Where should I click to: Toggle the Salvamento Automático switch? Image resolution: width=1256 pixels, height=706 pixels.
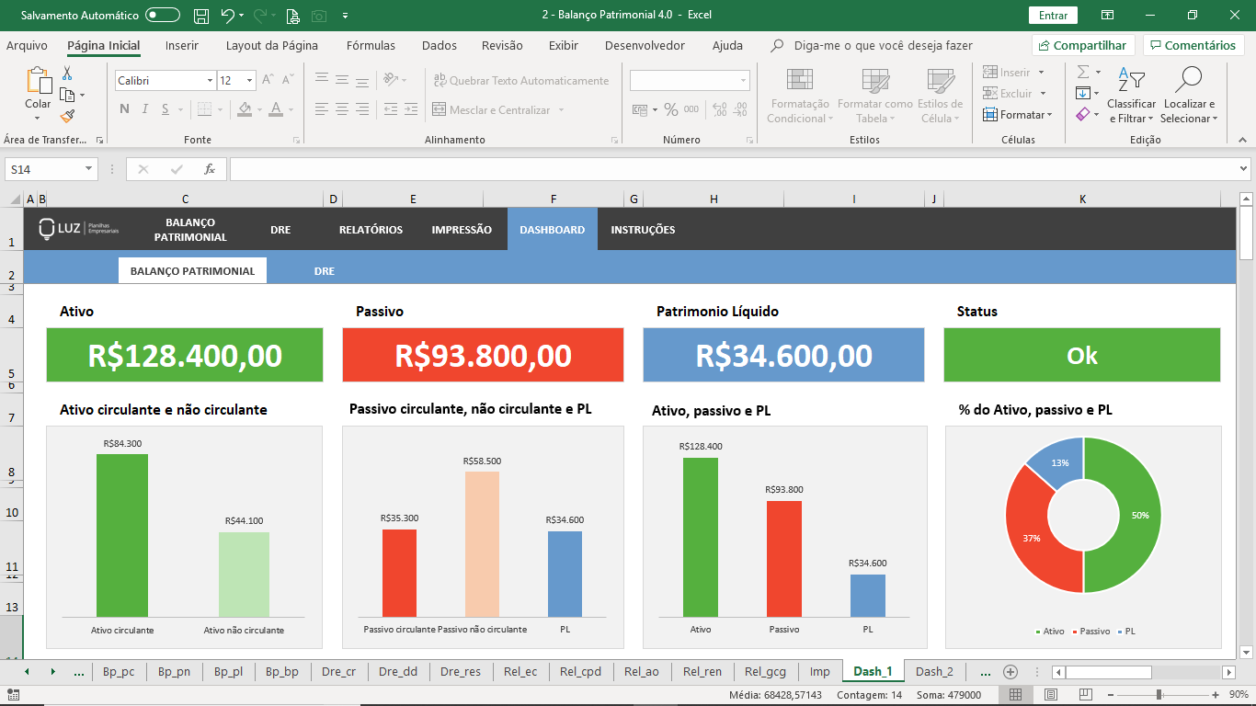pos(163,16)
